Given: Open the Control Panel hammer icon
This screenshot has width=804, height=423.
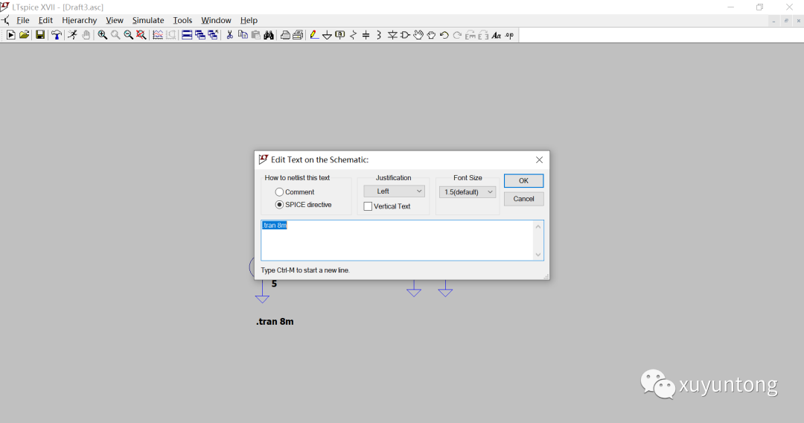Looking at the screenshot, I should click(57, 35).
